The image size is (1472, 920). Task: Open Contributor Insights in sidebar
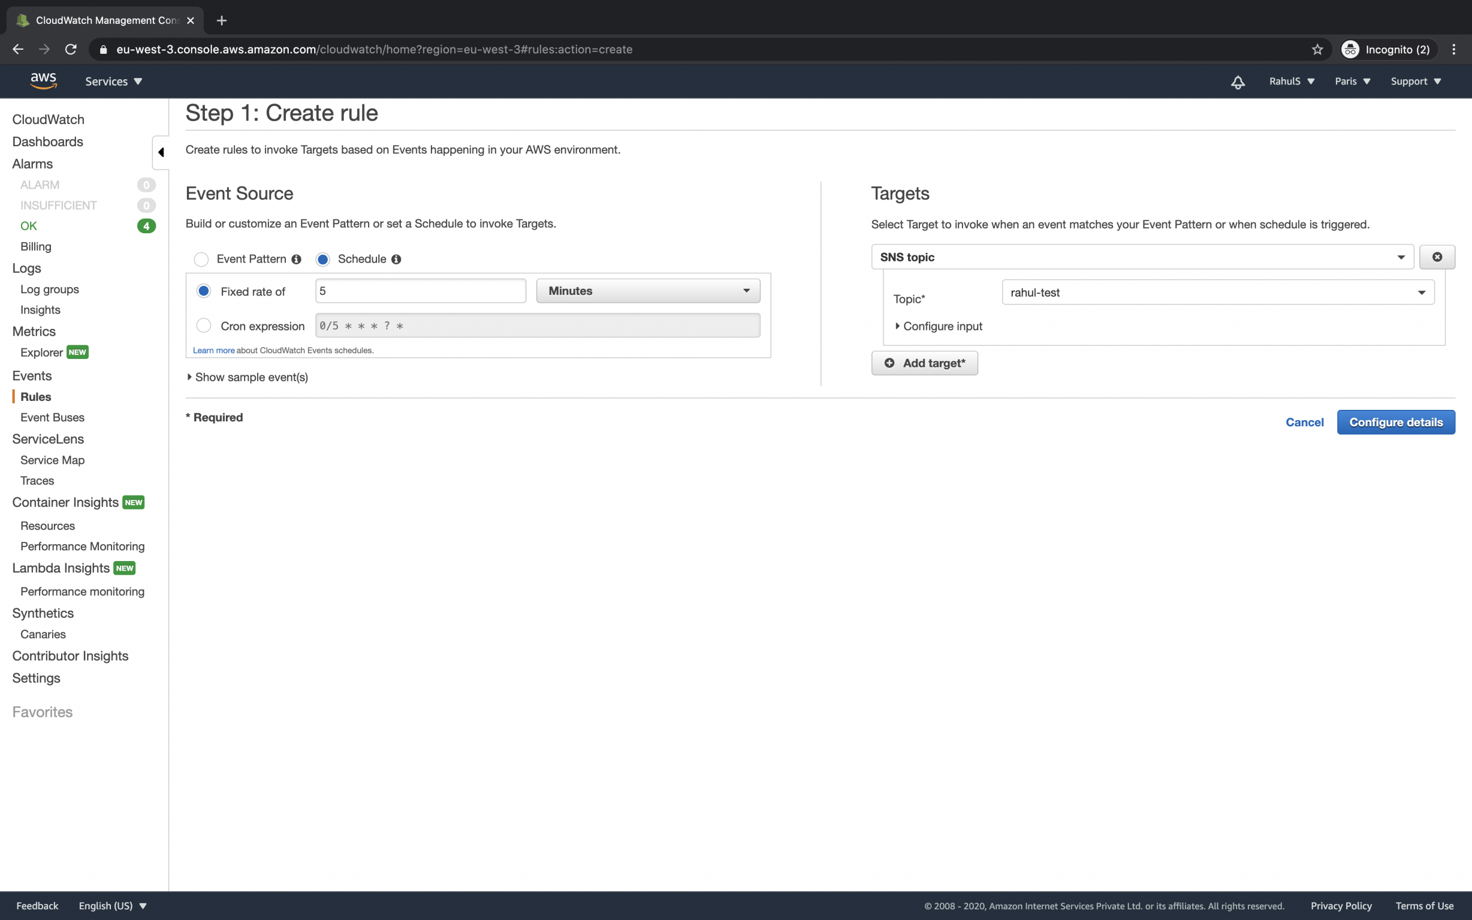(x=70, y=656)
